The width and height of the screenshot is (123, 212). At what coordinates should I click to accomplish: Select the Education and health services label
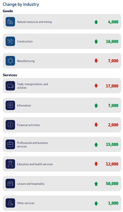[35, 164]
